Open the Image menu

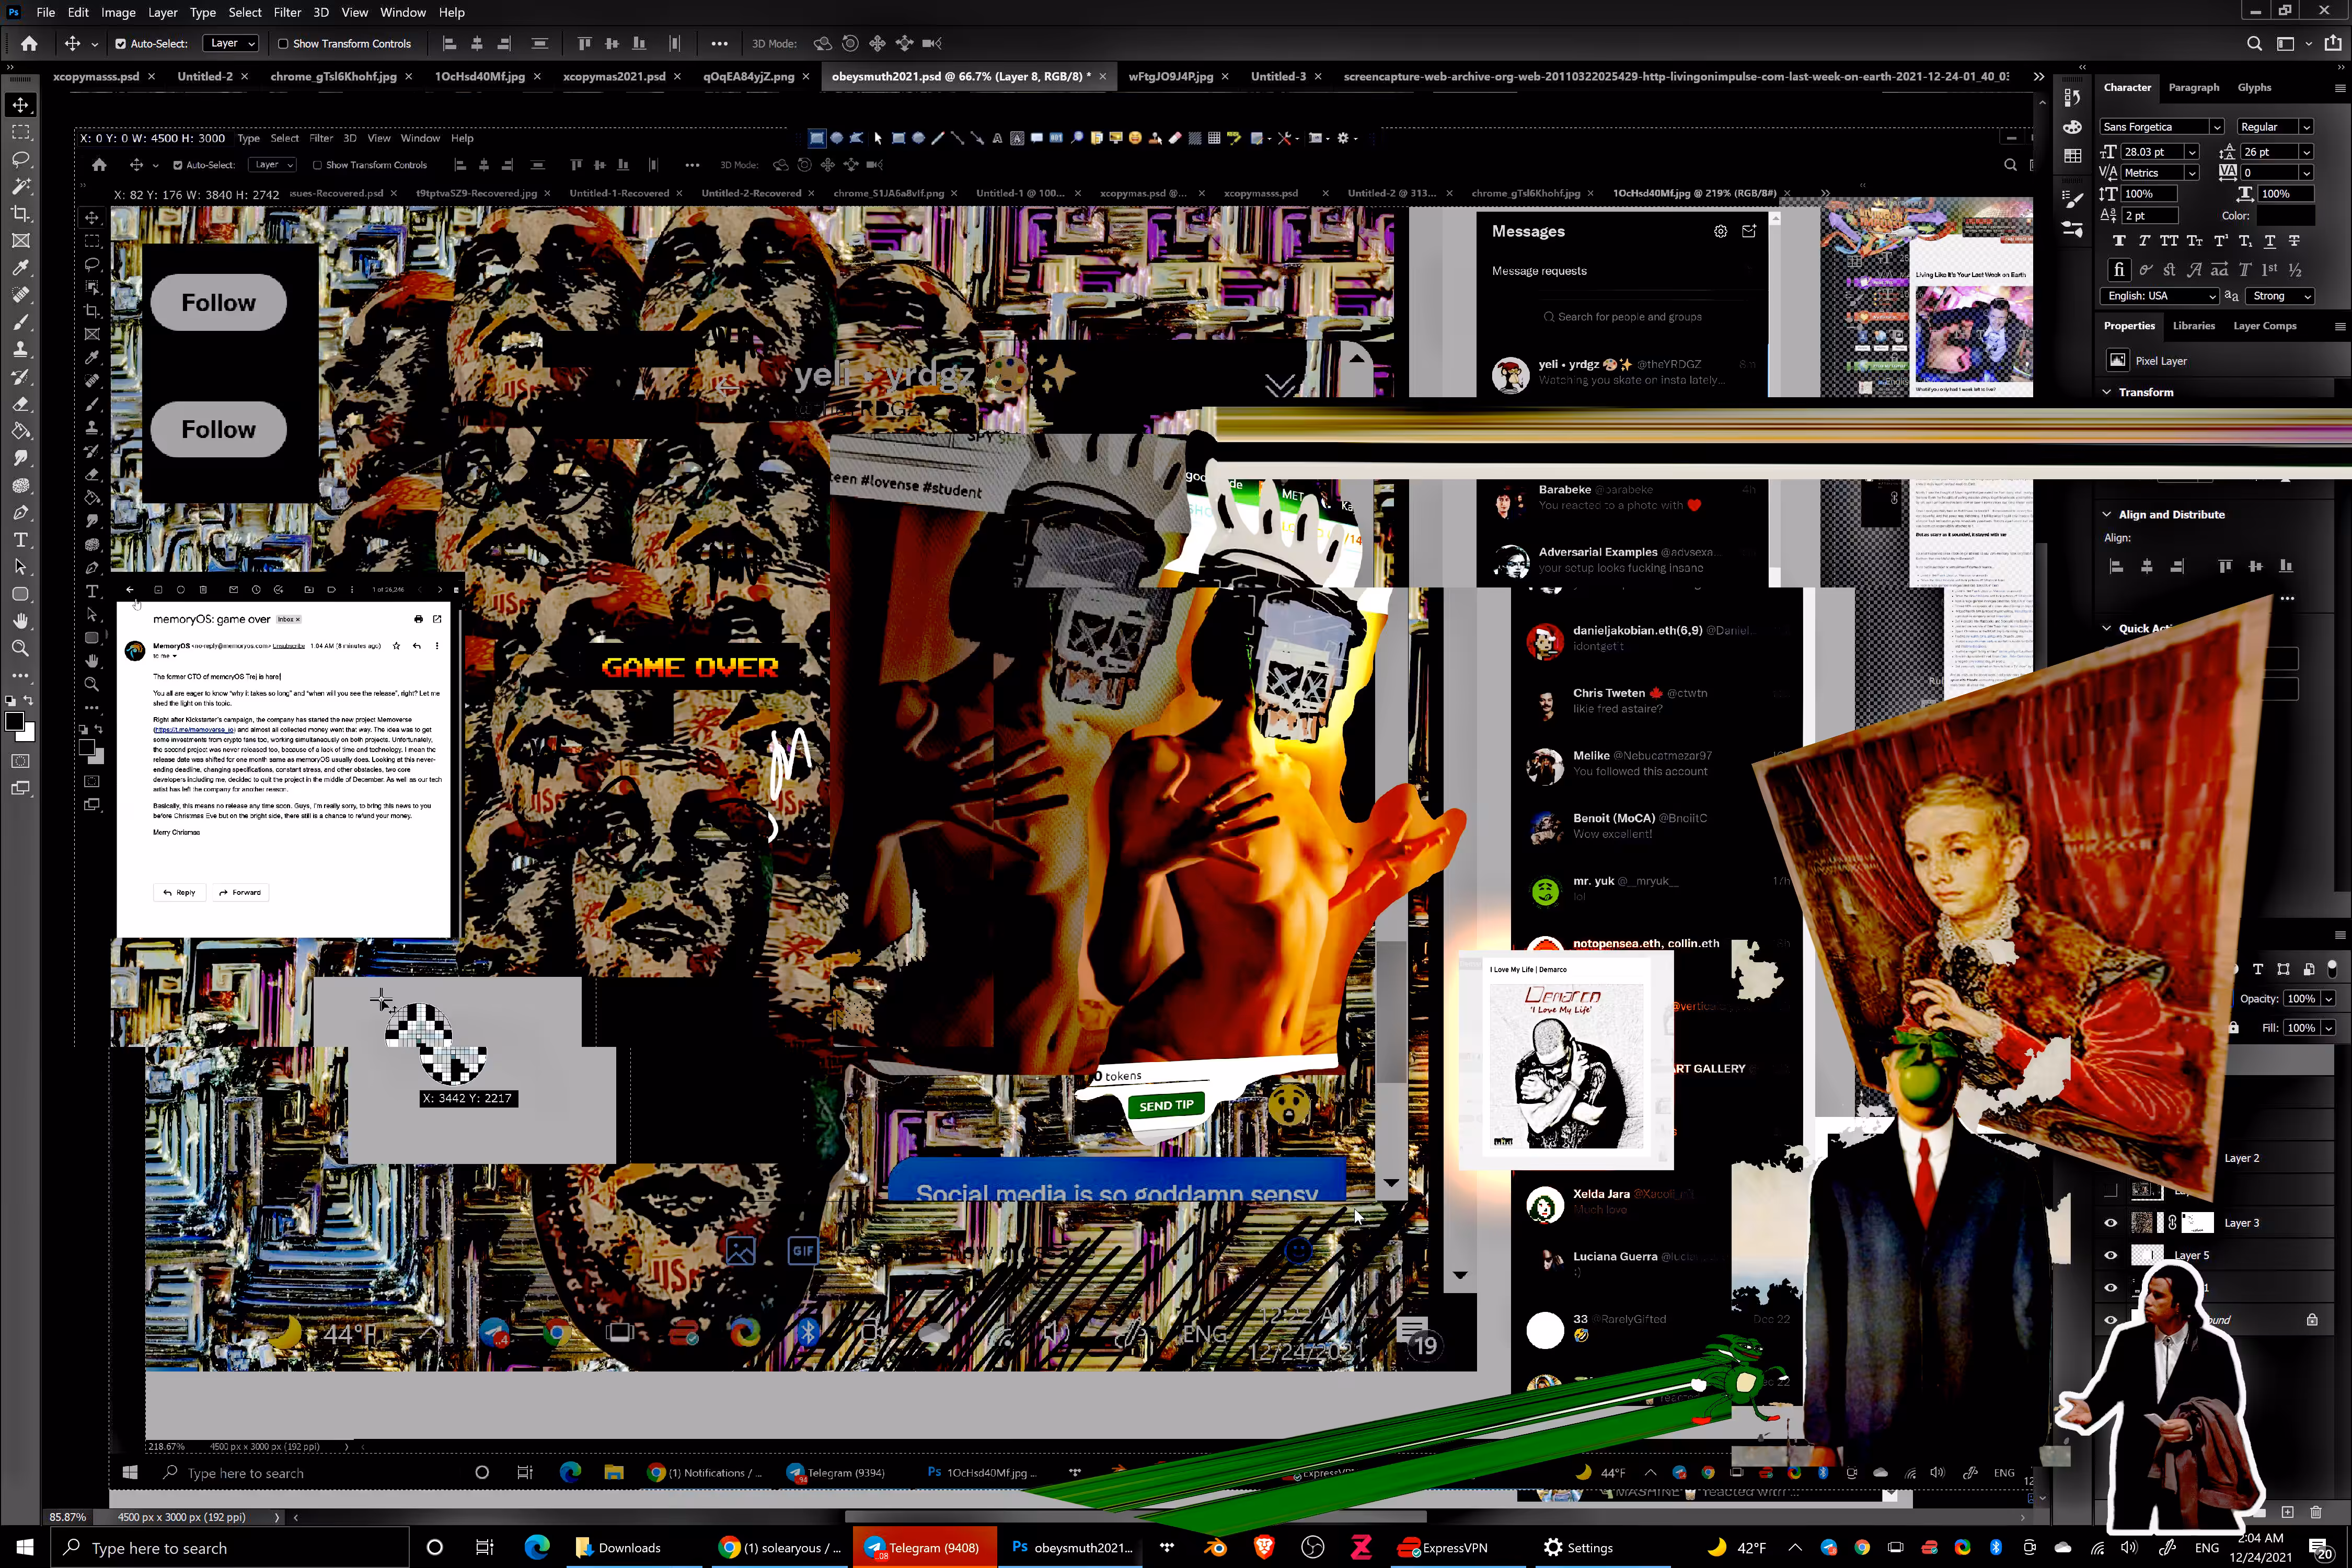pos(118,12)
